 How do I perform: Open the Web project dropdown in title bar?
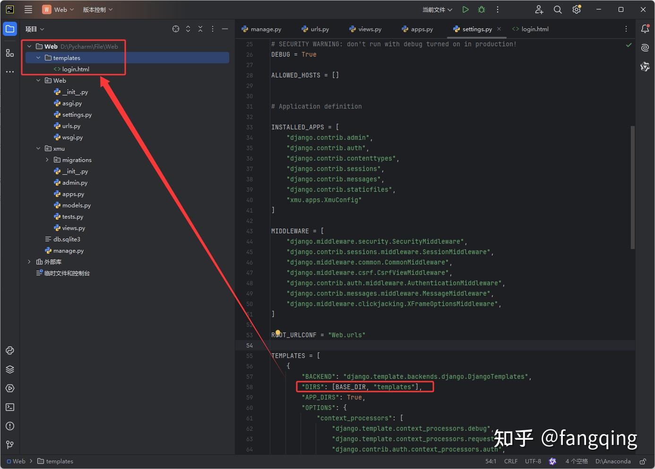tap(58, 9)
